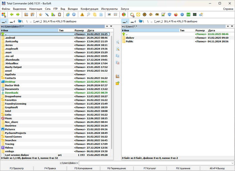Viewport: 235px width, 171px height.
Task: Click the magnifying glass search toolbar icon
Action: point(89,14)
